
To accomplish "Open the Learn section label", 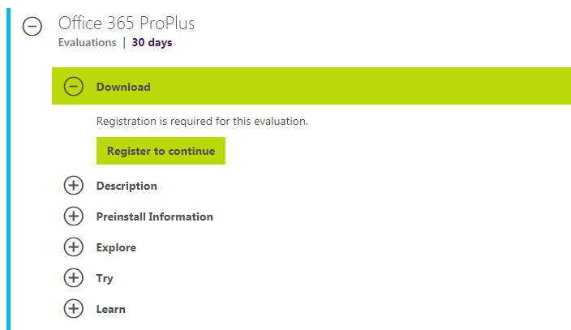I will [110, 309].
